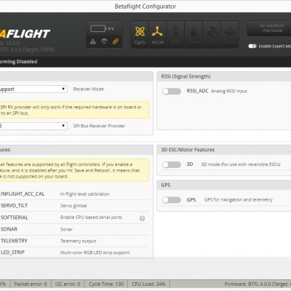Screen dimensions: 291x291
Task: Click the 'Servo gimbal' description
Action: pos(73,206)
